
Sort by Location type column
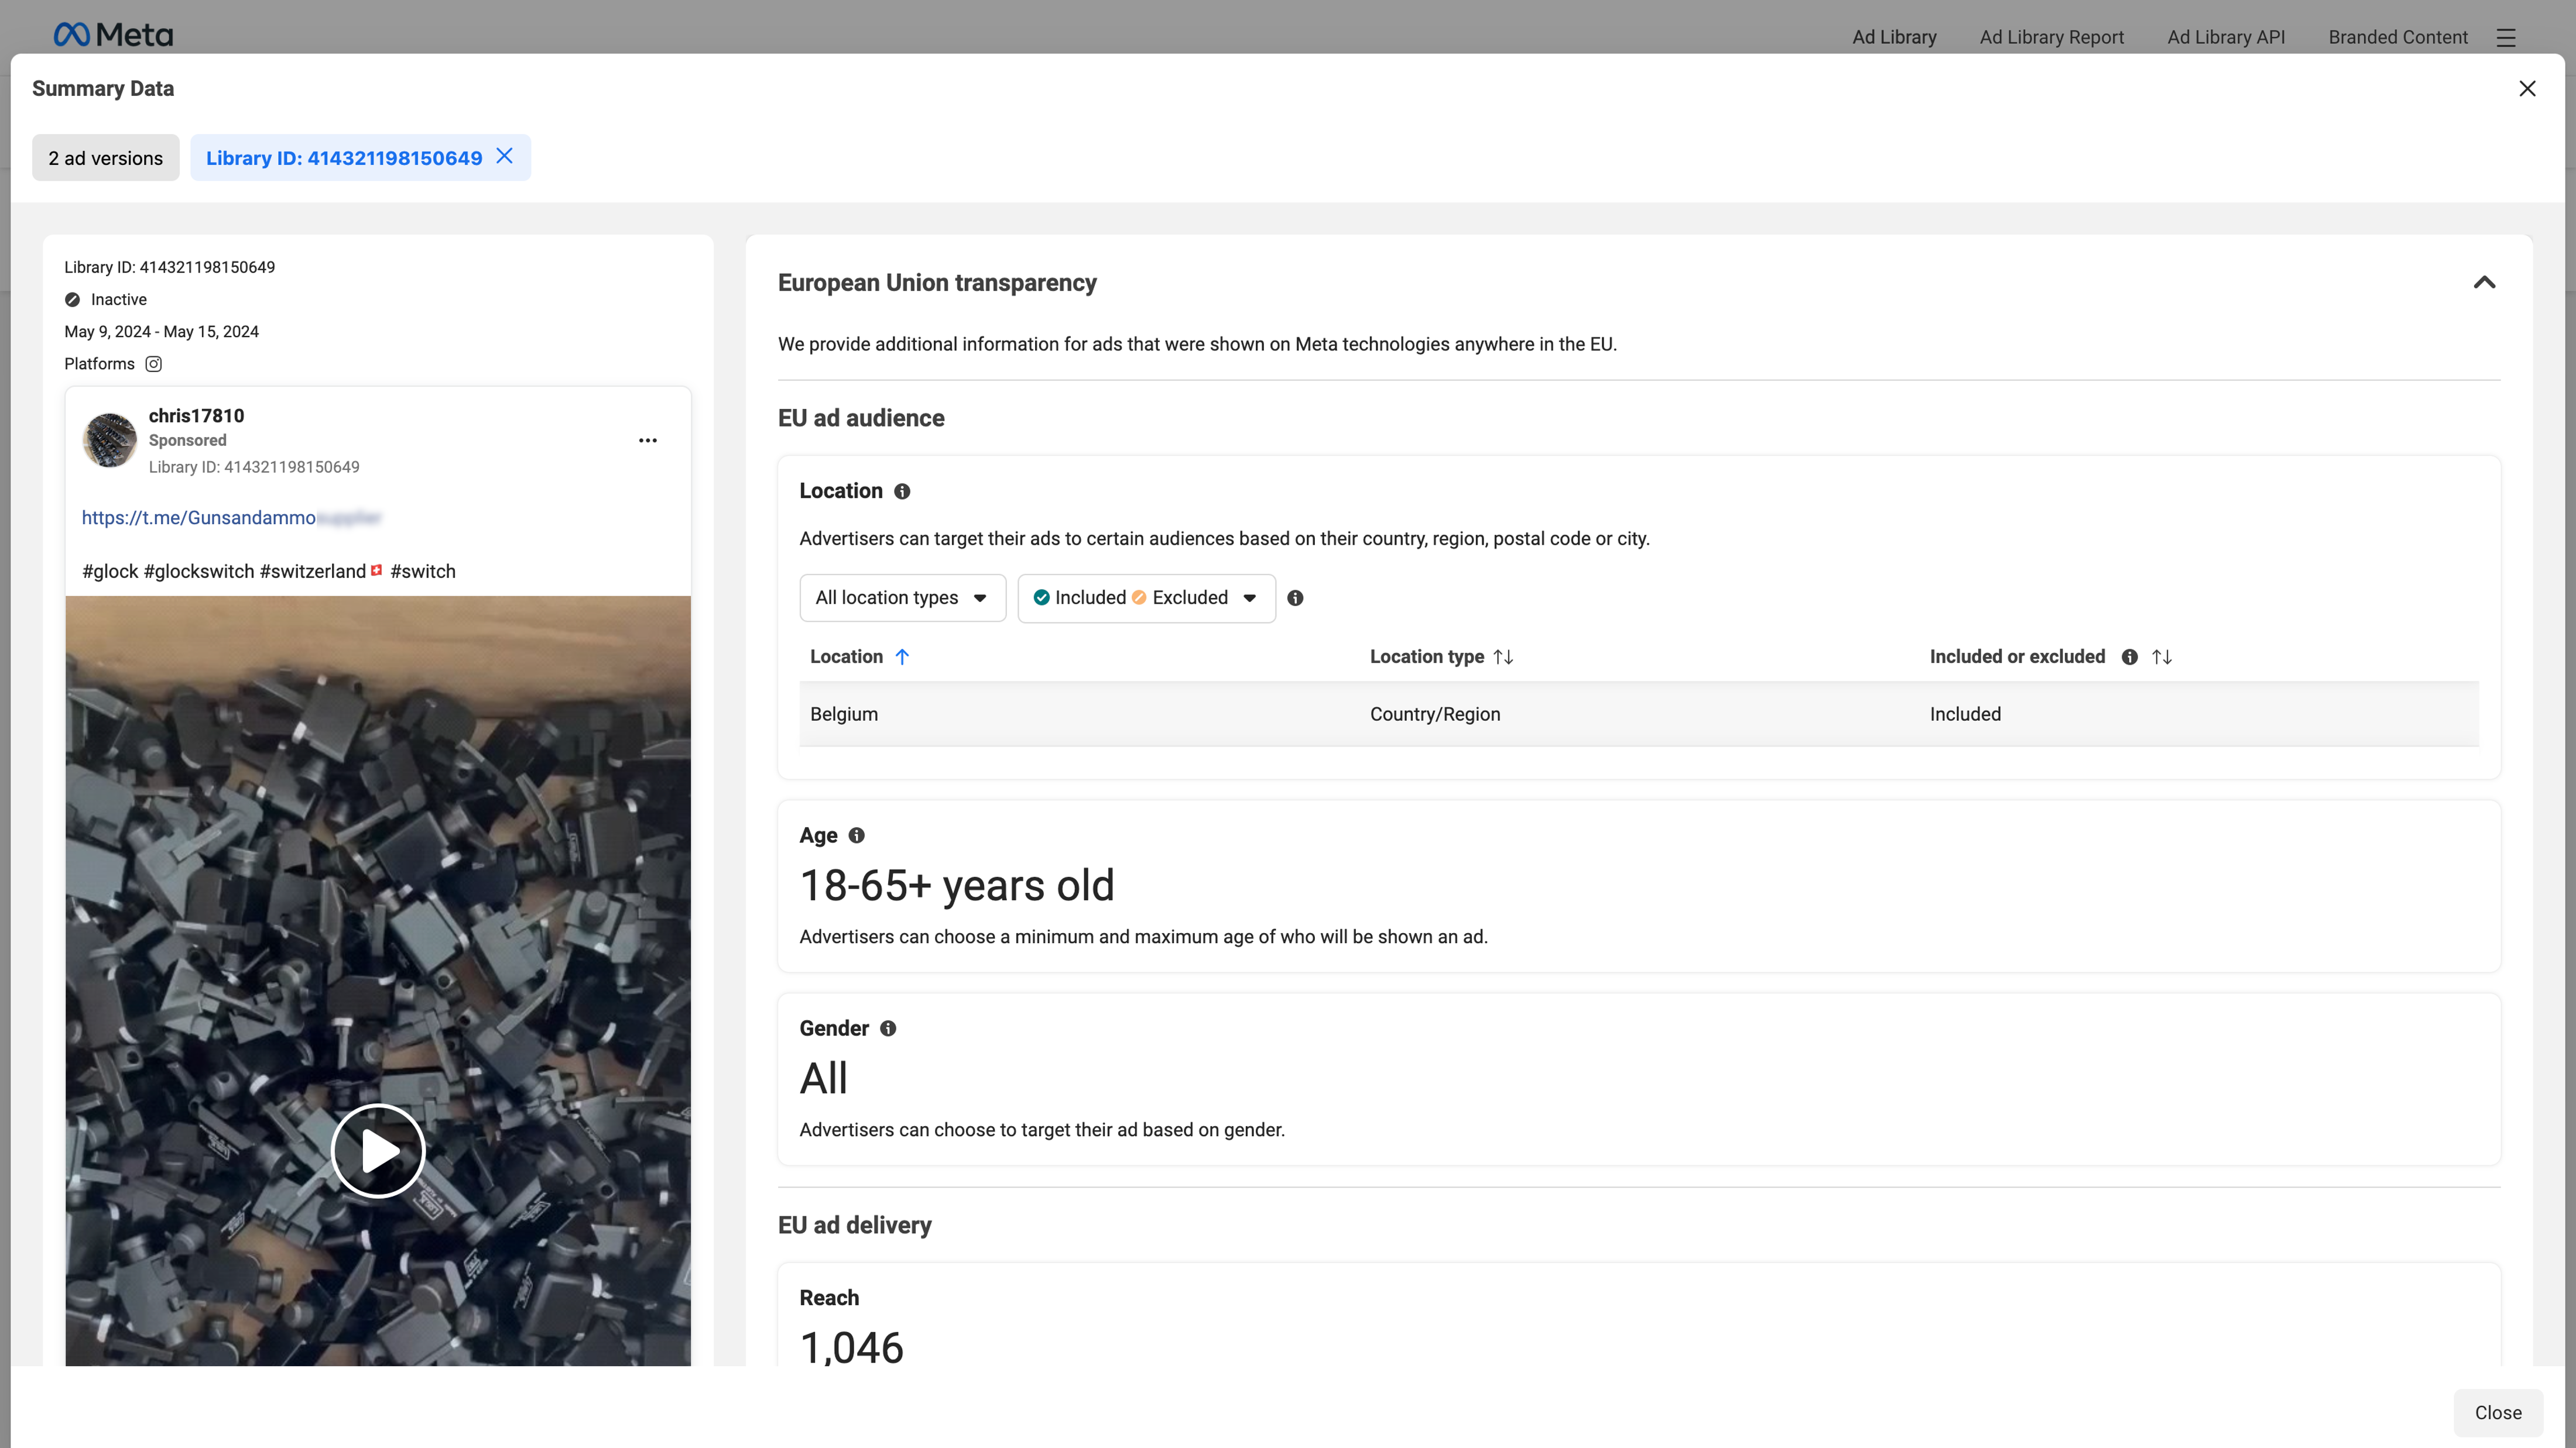click(x=1503, y=656)
